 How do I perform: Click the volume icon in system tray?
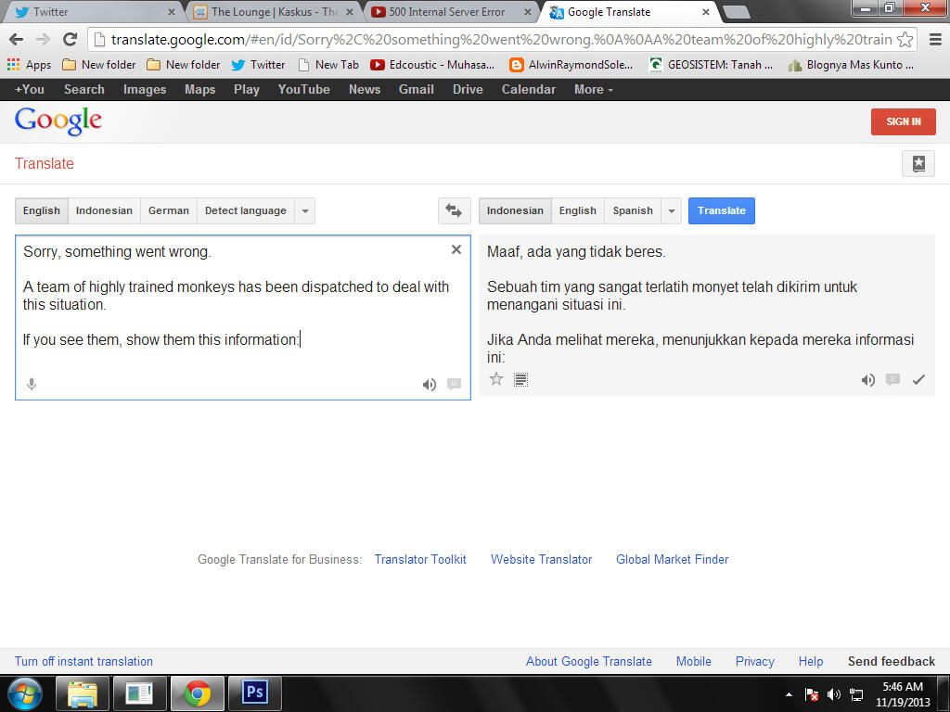(x=834, y=694)
